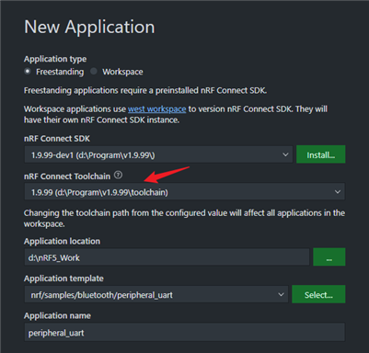Click the Workspace option label
Image resolution: width=369 pixels, height=353 pixels.
click(x=122, y=72)
